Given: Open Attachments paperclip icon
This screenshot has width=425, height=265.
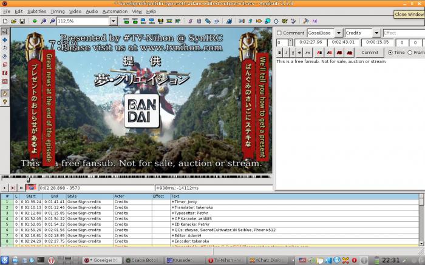Looking at the screenshot, I should coord(208,21).
